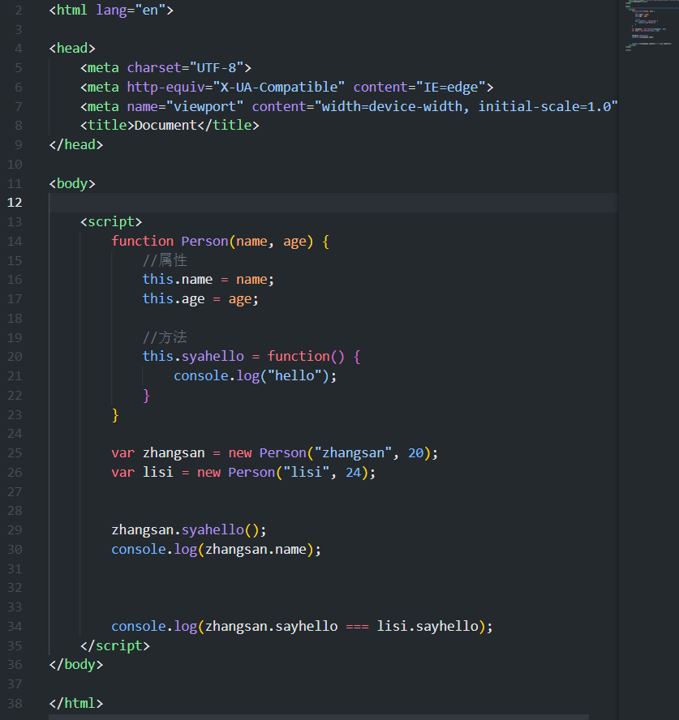Viewport: 679px width, 720px height.
Task: Click the closing </head> tag
Action: pyautogui.click(x=75, y=144)
